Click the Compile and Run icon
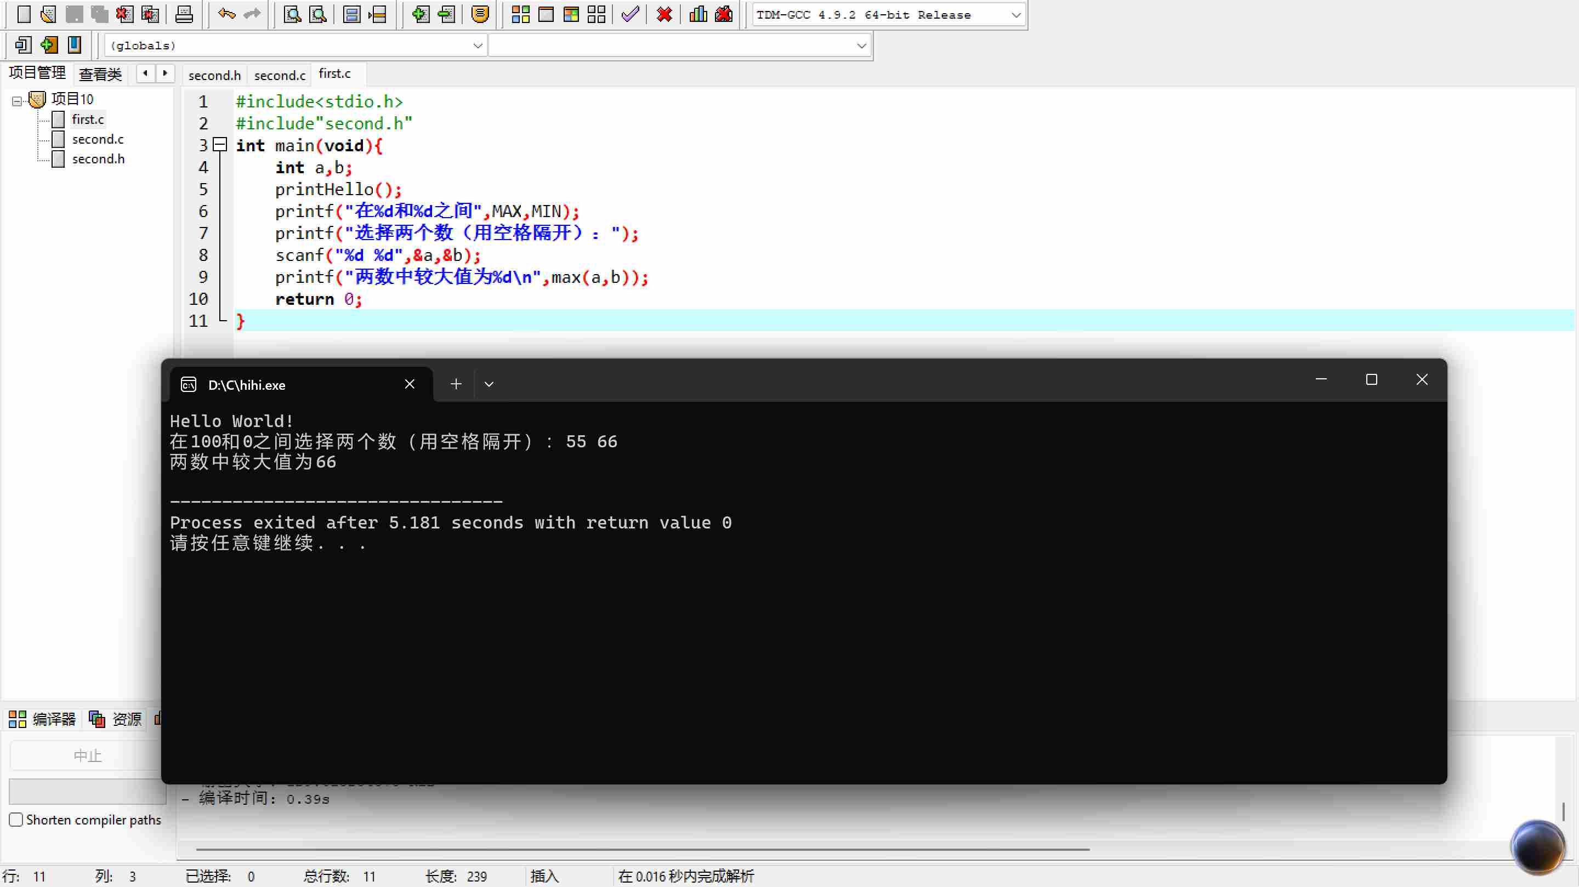The height and width of the screenshot is (887, 1579). [571, 14]
